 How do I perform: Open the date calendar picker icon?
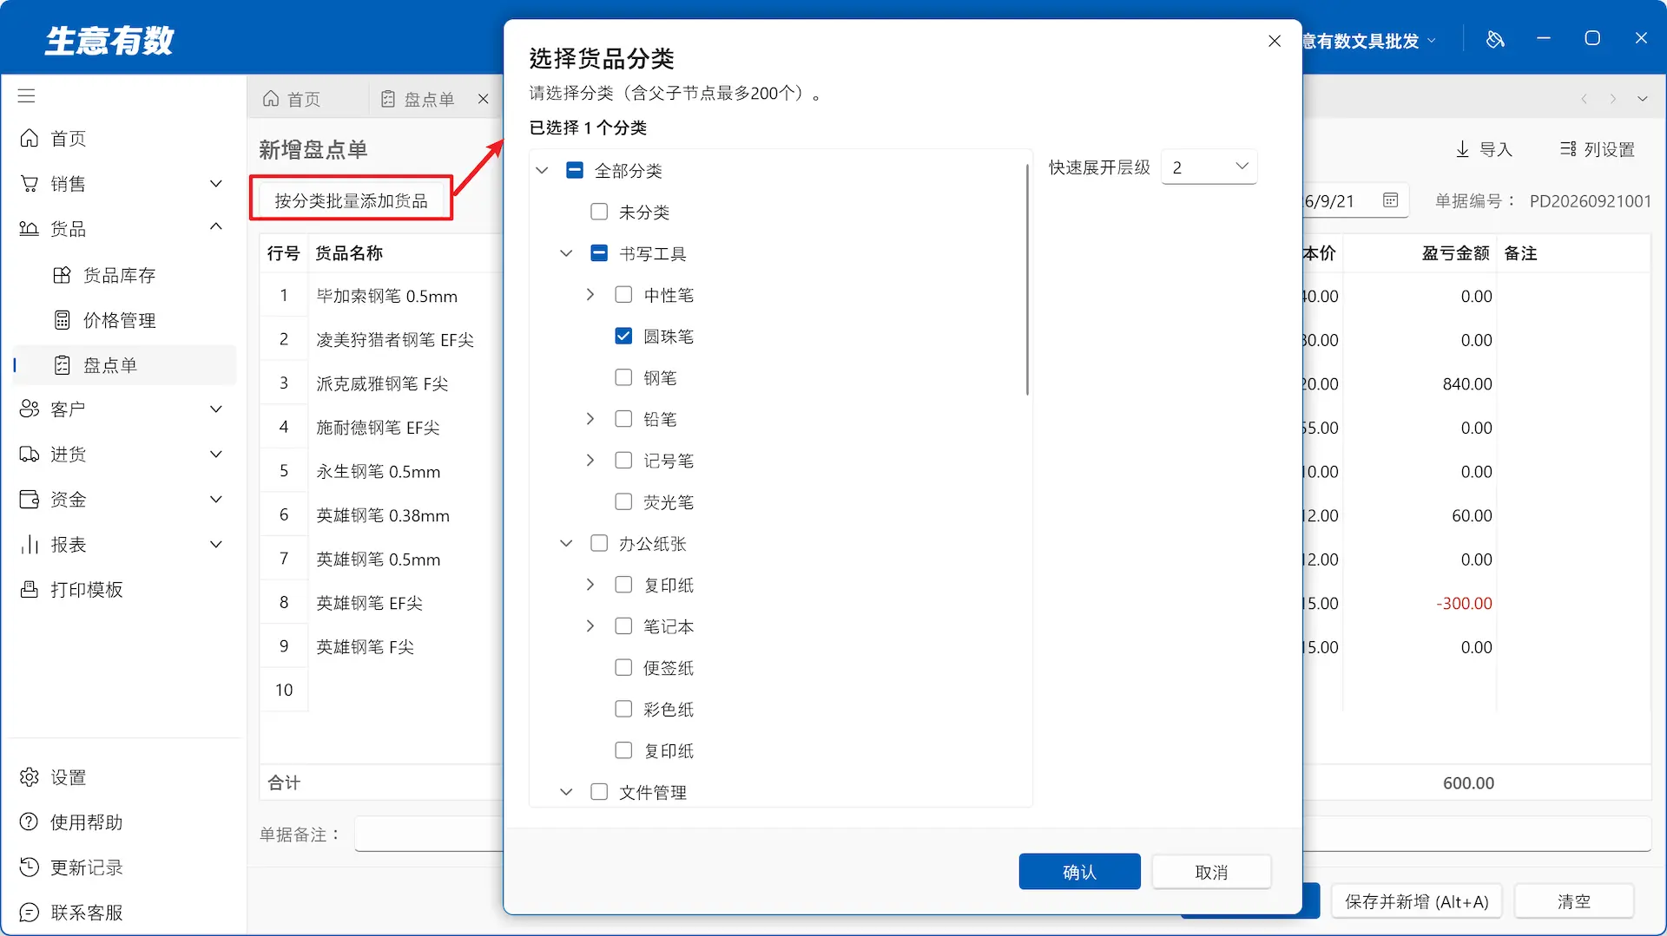point(1390,200)
